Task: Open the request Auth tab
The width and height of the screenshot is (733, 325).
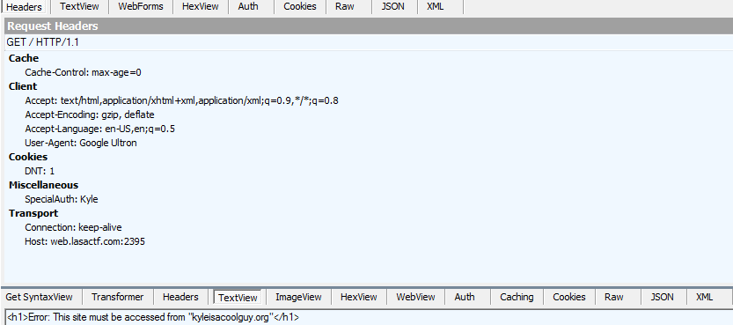Action: click(248, 6)
